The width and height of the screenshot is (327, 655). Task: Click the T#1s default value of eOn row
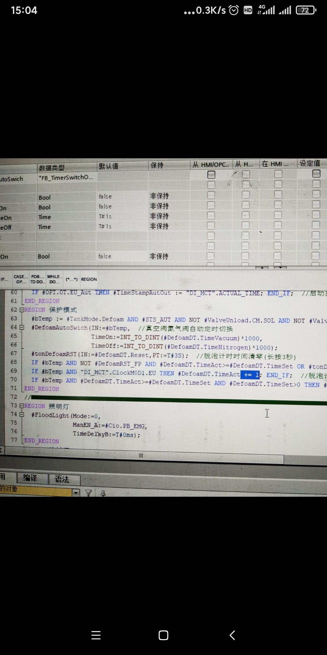click(105, 217)
